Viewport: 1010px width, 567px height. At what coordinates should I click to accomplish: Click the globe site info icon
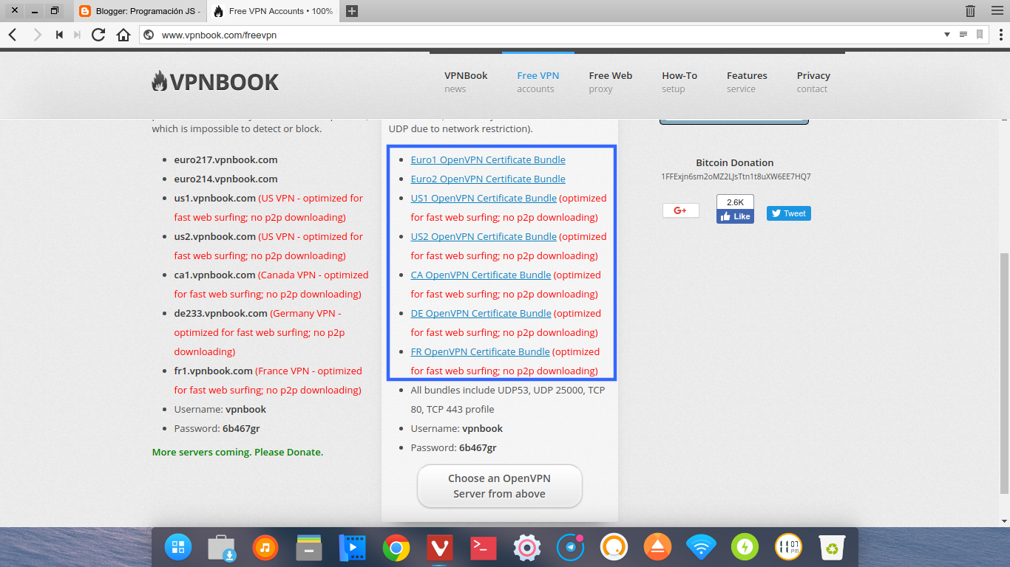click(x=148, y=35)
